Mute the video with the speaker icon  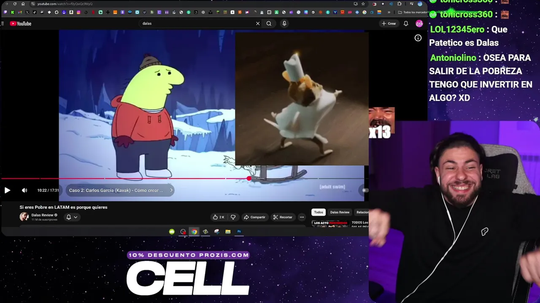point(24,190)
